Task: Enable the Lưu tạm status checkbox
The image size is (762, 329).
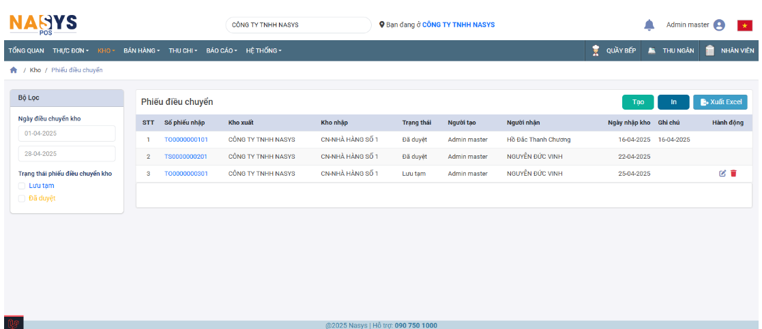Action: (22, 186)
